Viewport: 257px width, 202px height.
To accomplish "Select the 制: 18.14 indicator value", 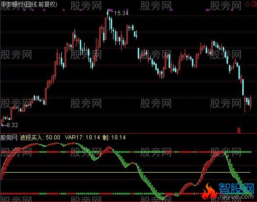I will (x=114, y=138).
